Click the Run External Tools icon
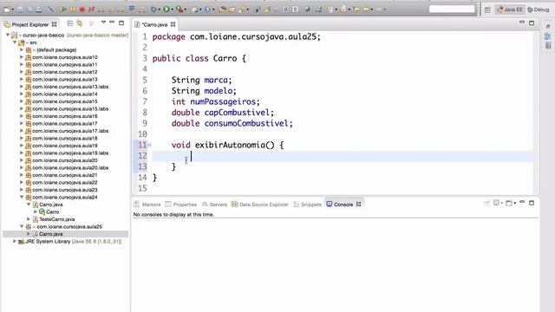This screenshot has height=312, width=555. (180, 10)
